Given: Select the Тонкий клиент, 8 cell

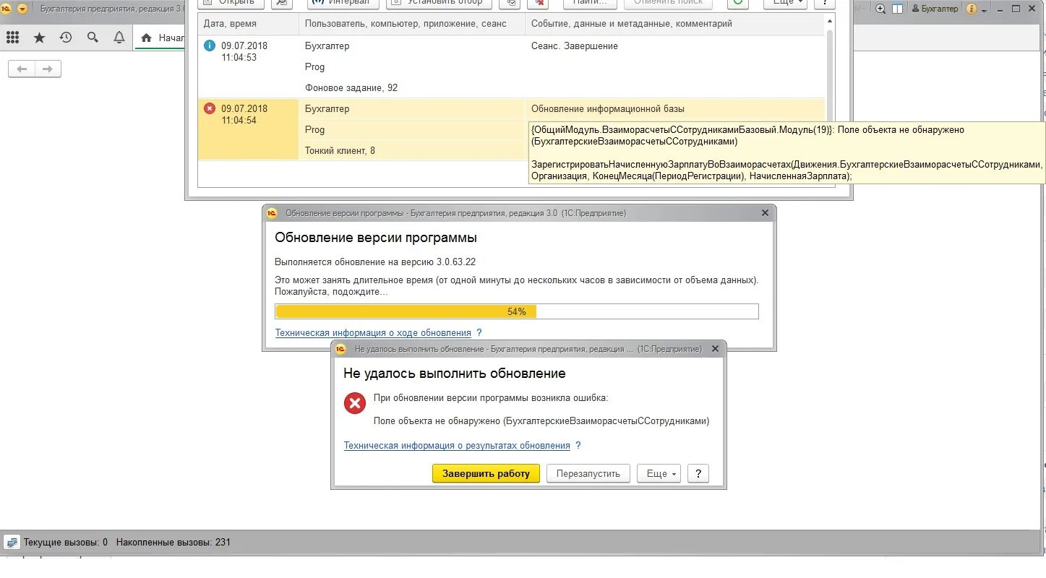Looking at the screenshot, I should [x=340, y=150].
